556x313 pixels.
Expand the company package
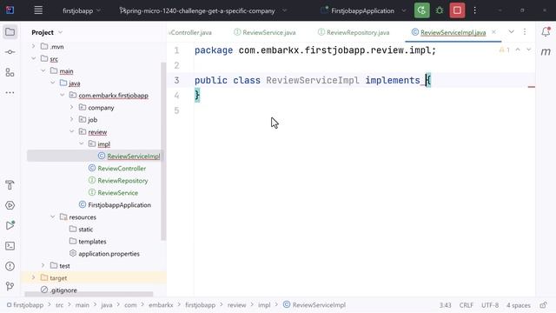[71, 107]
